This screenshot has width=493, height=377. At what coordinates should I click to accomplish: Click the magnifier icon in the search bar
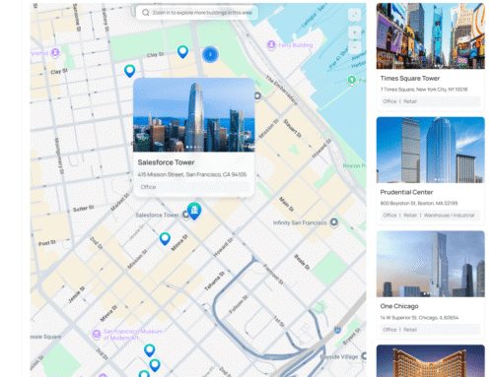[x=146, y=13]
